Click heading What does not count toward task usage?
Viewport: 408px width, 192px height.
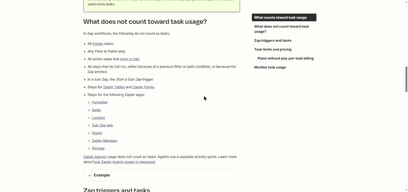[x=145, y=22]
